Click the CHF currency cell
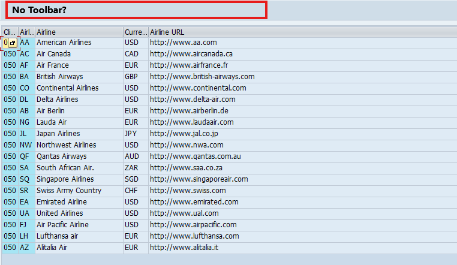Viewport: 457px width, 265px height. pyautogui.click(x=136, y=191)
